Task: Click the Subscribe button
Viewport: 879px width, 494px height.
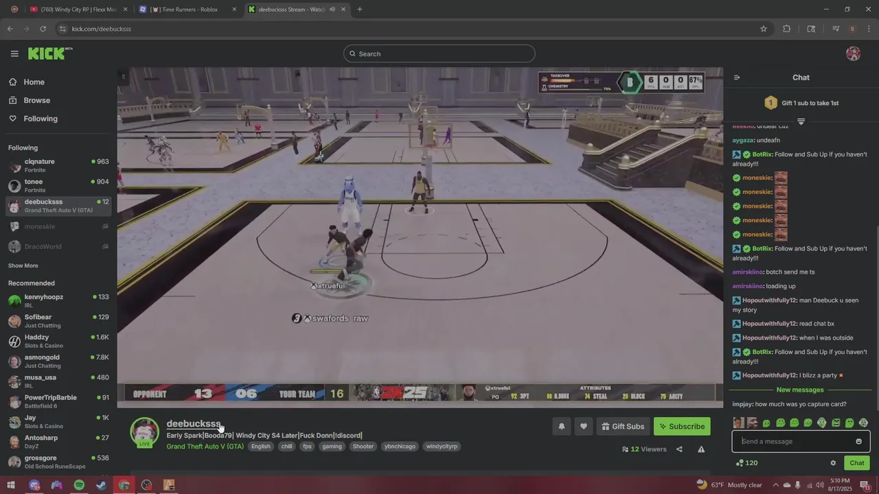Action: (x=682, y=426)
